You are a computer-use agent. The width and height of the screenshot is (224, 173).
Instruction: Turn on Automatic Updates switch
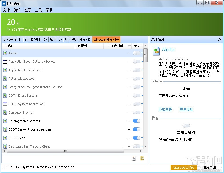tap(137, 79)
